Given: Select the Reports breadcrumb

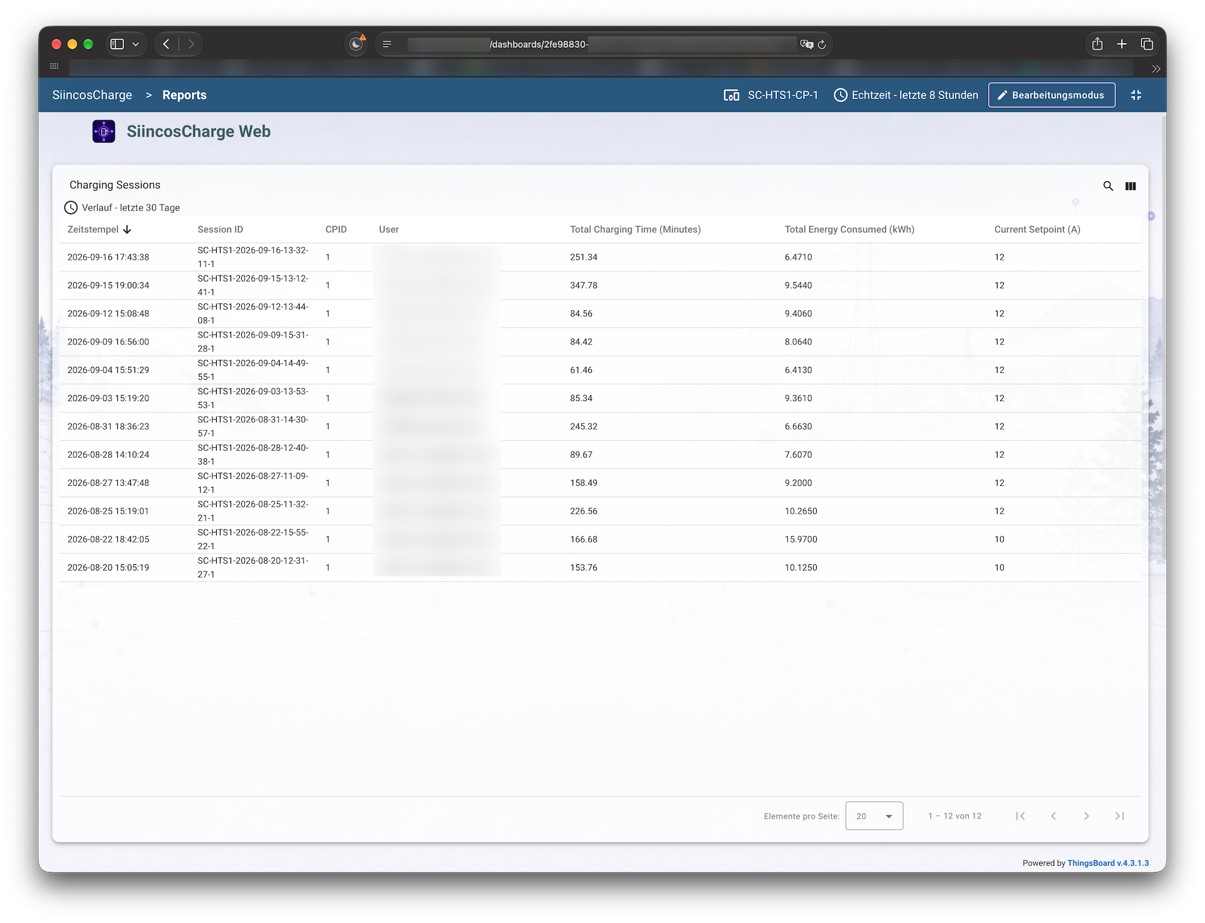Looking at the screenshot, I should point(184,95).
